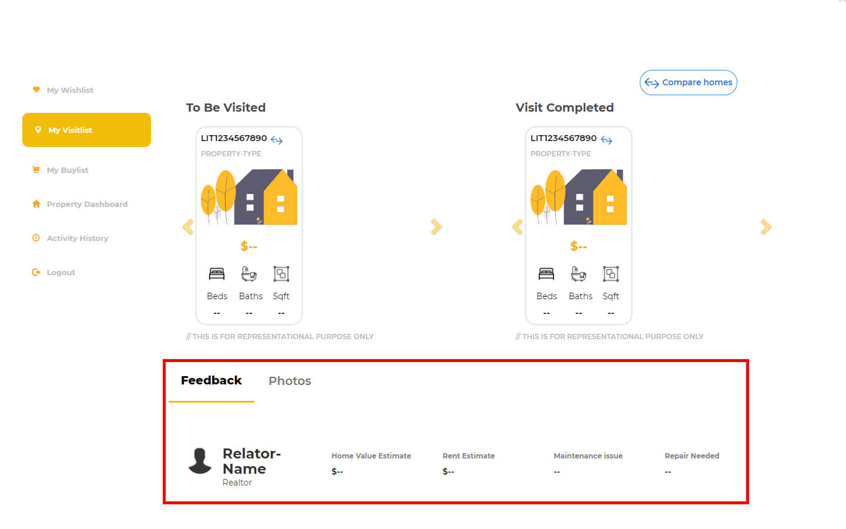Click the To Be Visited house thumbnail
846x529 pixels.
click(x=249, y=197)
